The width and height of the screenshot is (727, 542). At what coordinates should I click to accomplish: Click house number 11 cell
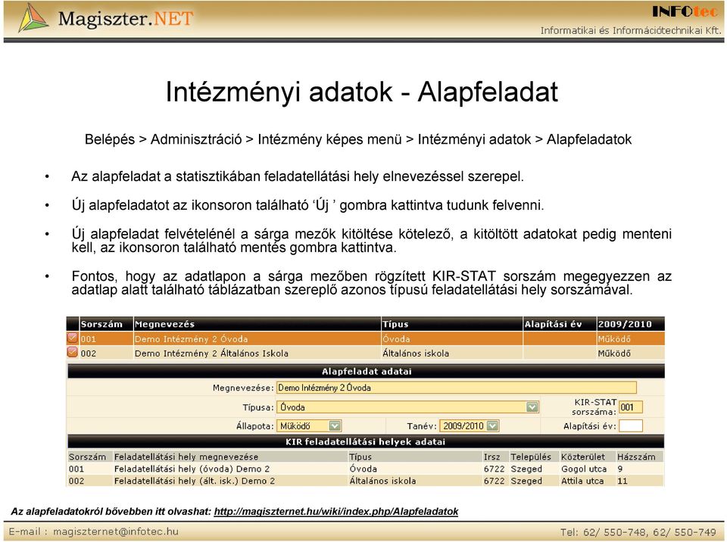coord(622,481)
